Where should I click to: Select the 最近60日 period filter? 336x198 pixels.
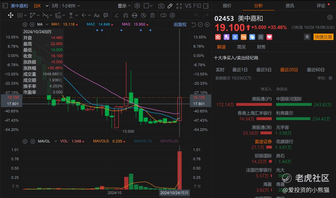tap(315, 70)
